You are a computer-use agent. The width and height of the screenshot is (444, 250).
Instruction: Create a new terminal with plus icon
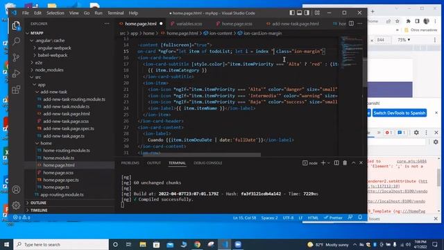pos(323,162)
